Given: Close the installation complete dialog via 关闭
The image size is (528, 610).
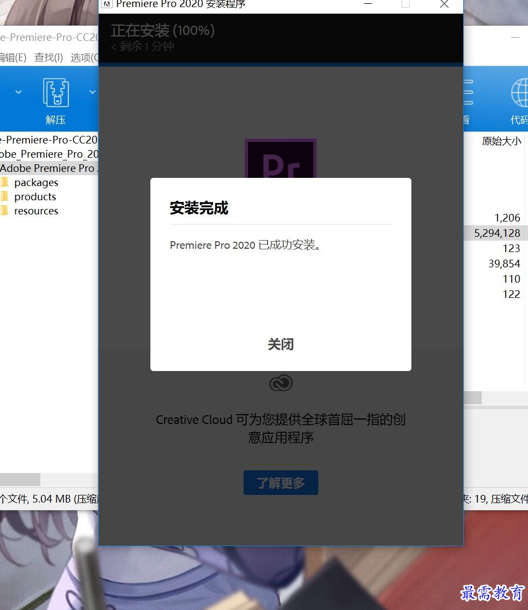Looking at the screenshot, I should (281, 344).
